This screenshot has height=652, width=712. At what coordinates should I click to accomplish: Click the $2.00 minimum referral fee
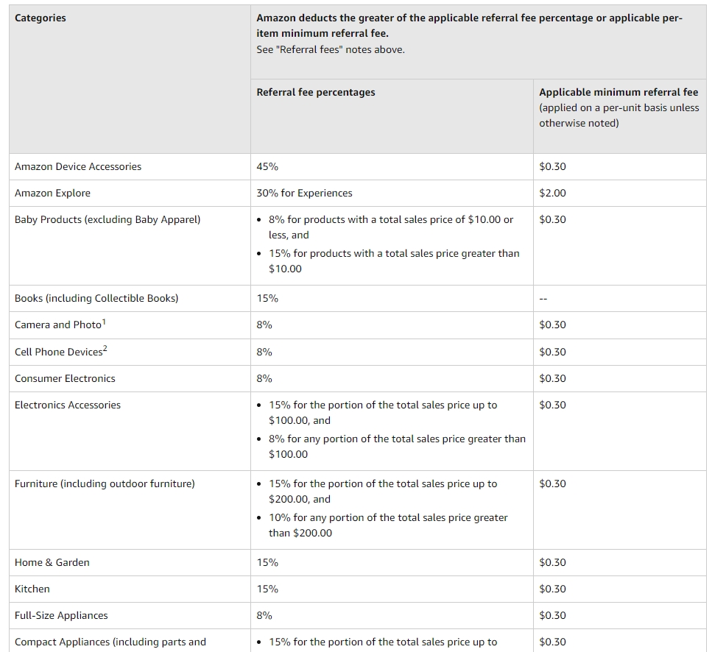[552, 193]
